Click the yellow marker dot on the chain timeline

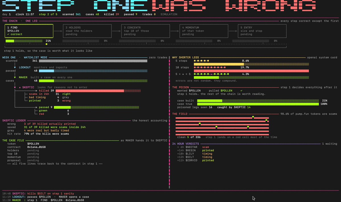[x=47, y=44]
